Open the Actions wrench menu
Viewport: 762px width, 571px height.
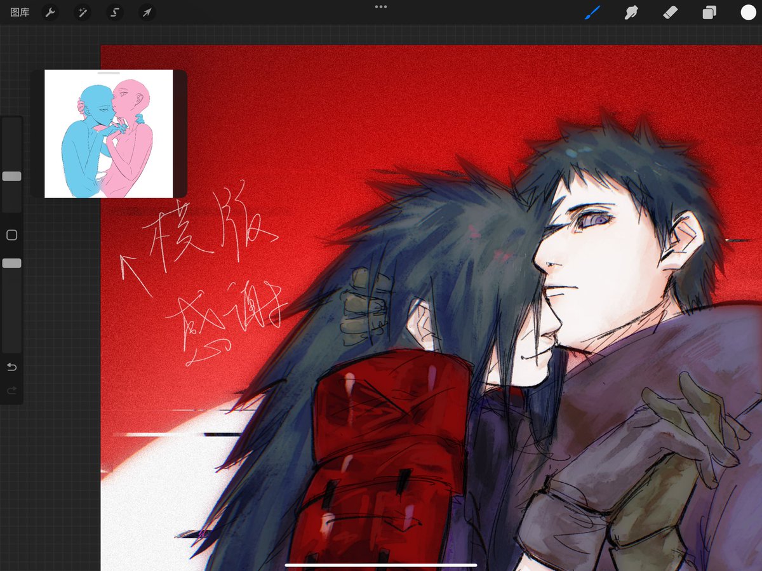(50, 12)
